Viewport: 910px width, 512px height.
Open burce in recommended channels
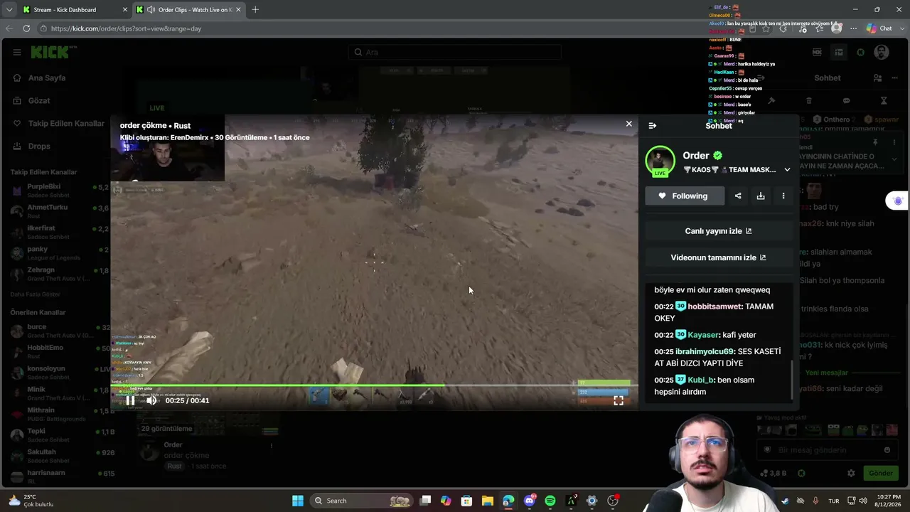(58, 331)
